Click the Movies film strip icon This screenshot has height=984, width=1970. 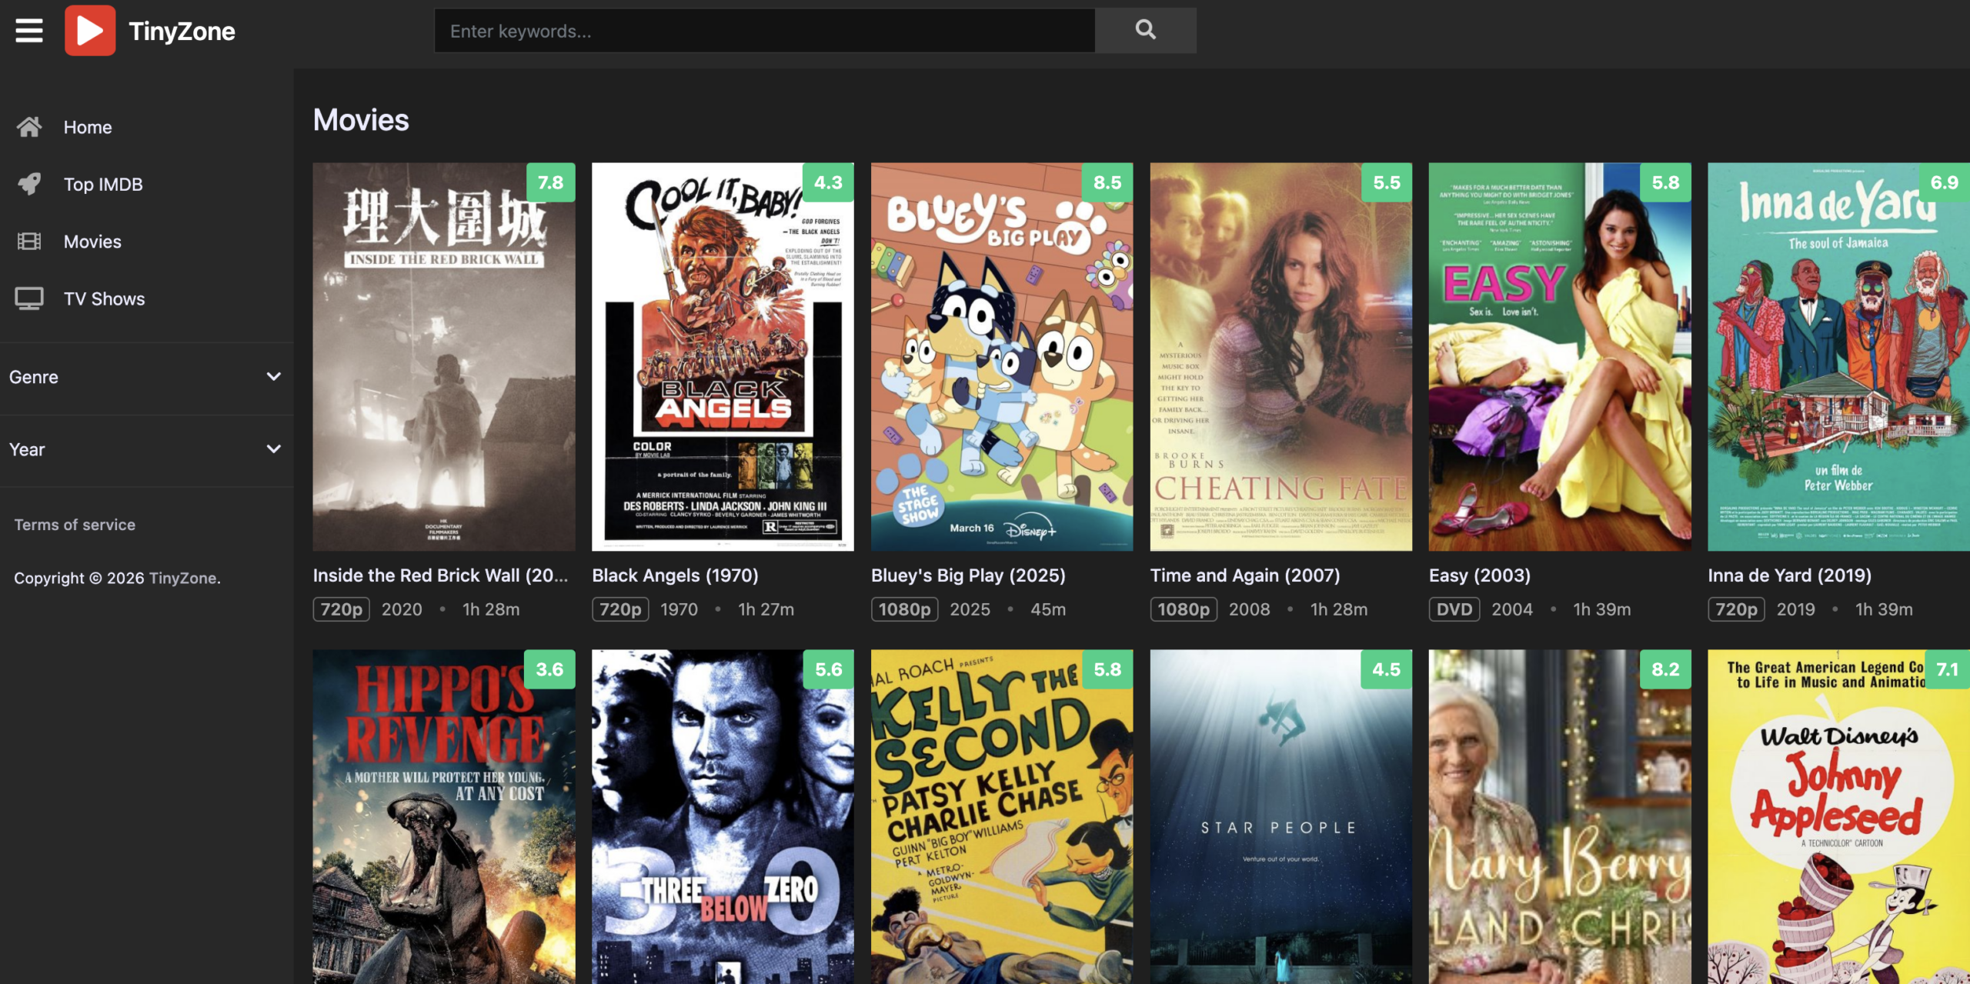click(29, 242)
